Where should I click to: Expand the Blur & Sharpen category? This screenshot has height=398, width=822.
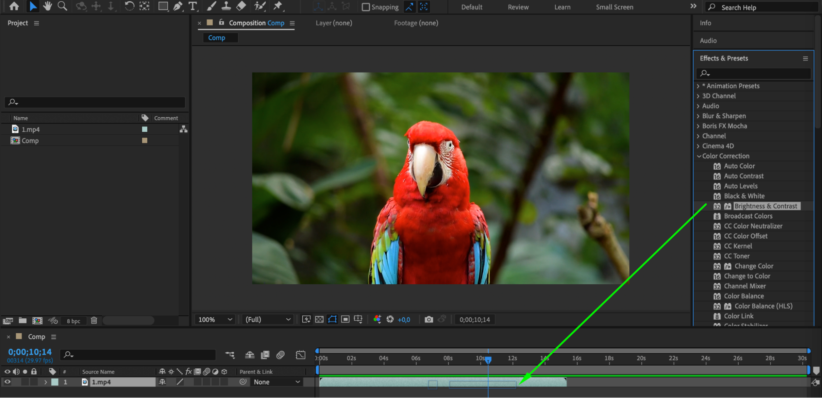click(698, 116)
